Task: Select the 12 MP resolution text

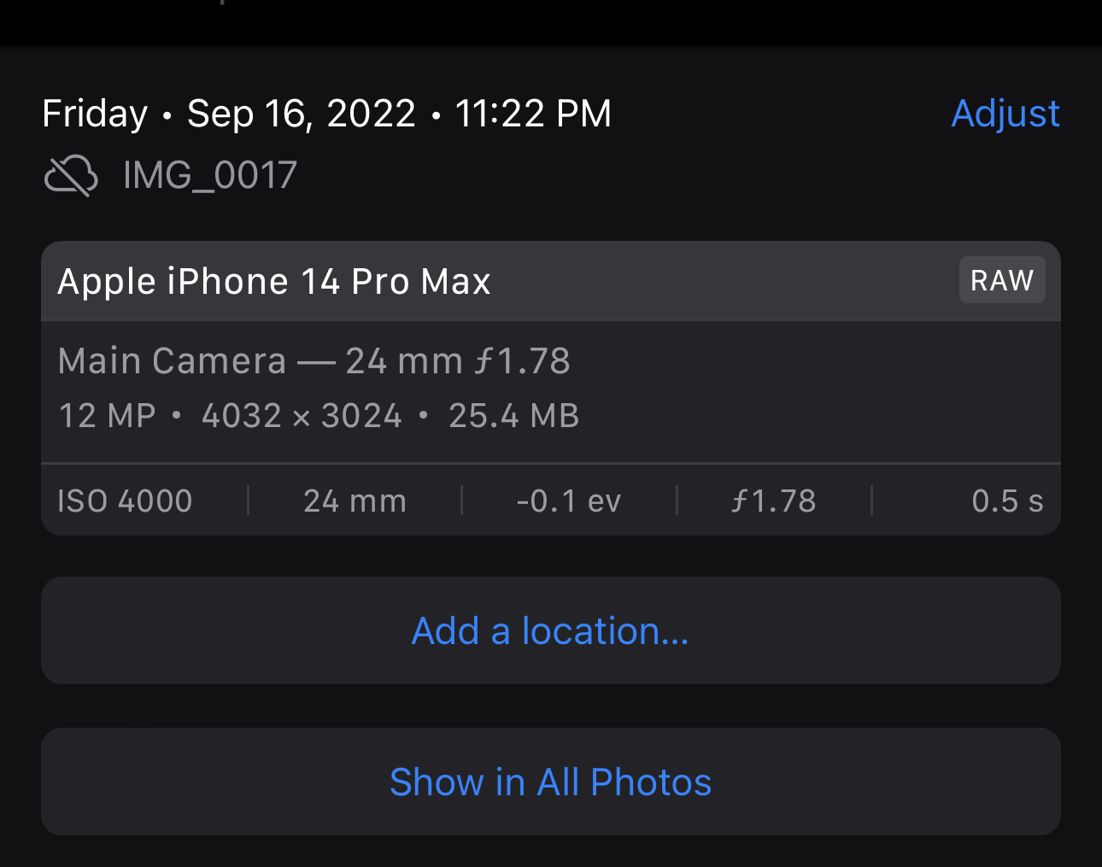Action: pyautogui.click(x=107, y=416)
